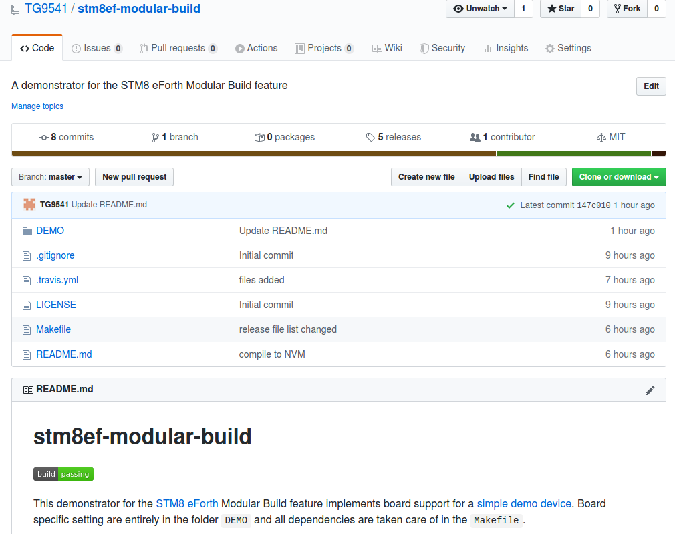Open the stm8ef-modular-build repository link
The height and width of the screenshot is (534, 675).
coord(138,9)
